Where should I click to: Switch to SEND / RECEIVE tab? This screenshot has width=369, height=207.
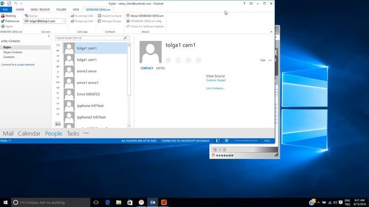pos(40,10)
